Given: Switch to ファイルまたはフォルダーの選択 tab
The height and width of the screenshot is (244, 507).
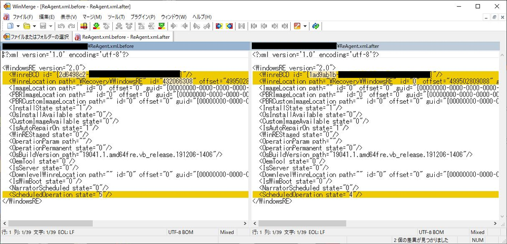Looking at the screenshot, I should (x=36, y=37).
